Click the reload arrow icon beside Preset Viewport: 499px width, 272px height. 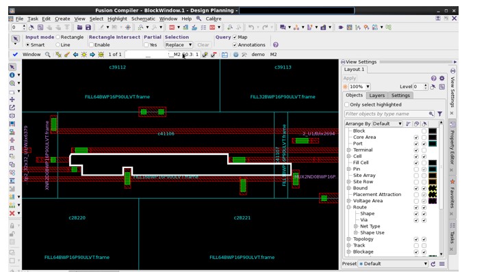point(433,264)
